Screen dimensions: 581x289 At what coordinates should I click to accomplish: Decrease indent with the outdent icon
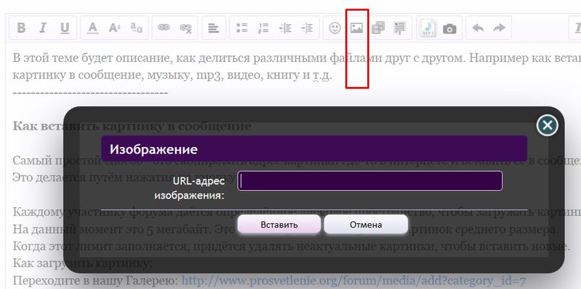pyautogui.click(x=285, y=28)
